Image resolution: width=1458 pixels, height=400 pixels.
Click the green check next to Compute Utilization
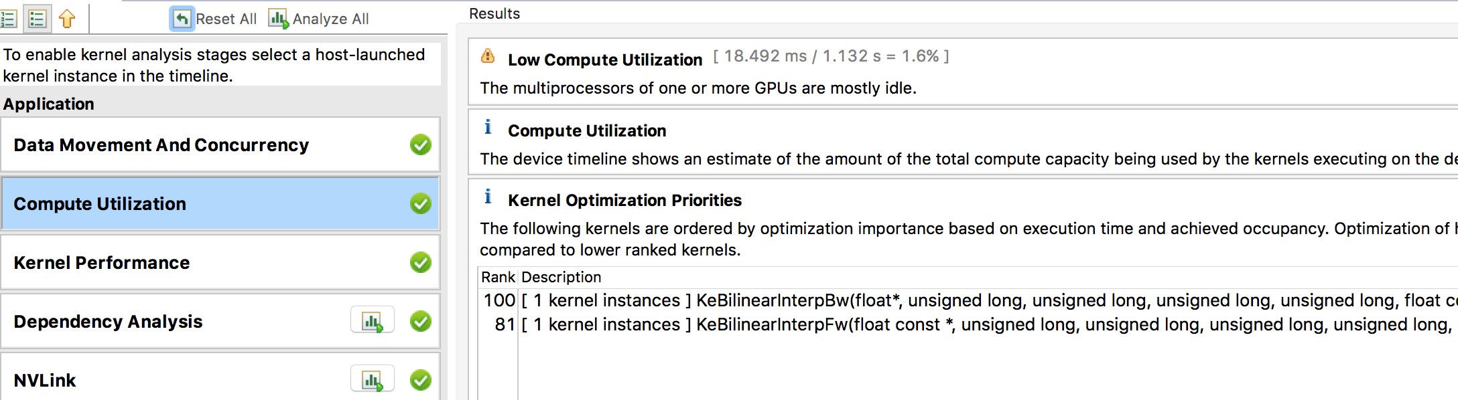[421, 203]
